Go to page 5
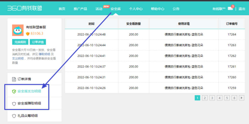Viewport: 249px width, 124px height. coord(227,98)
